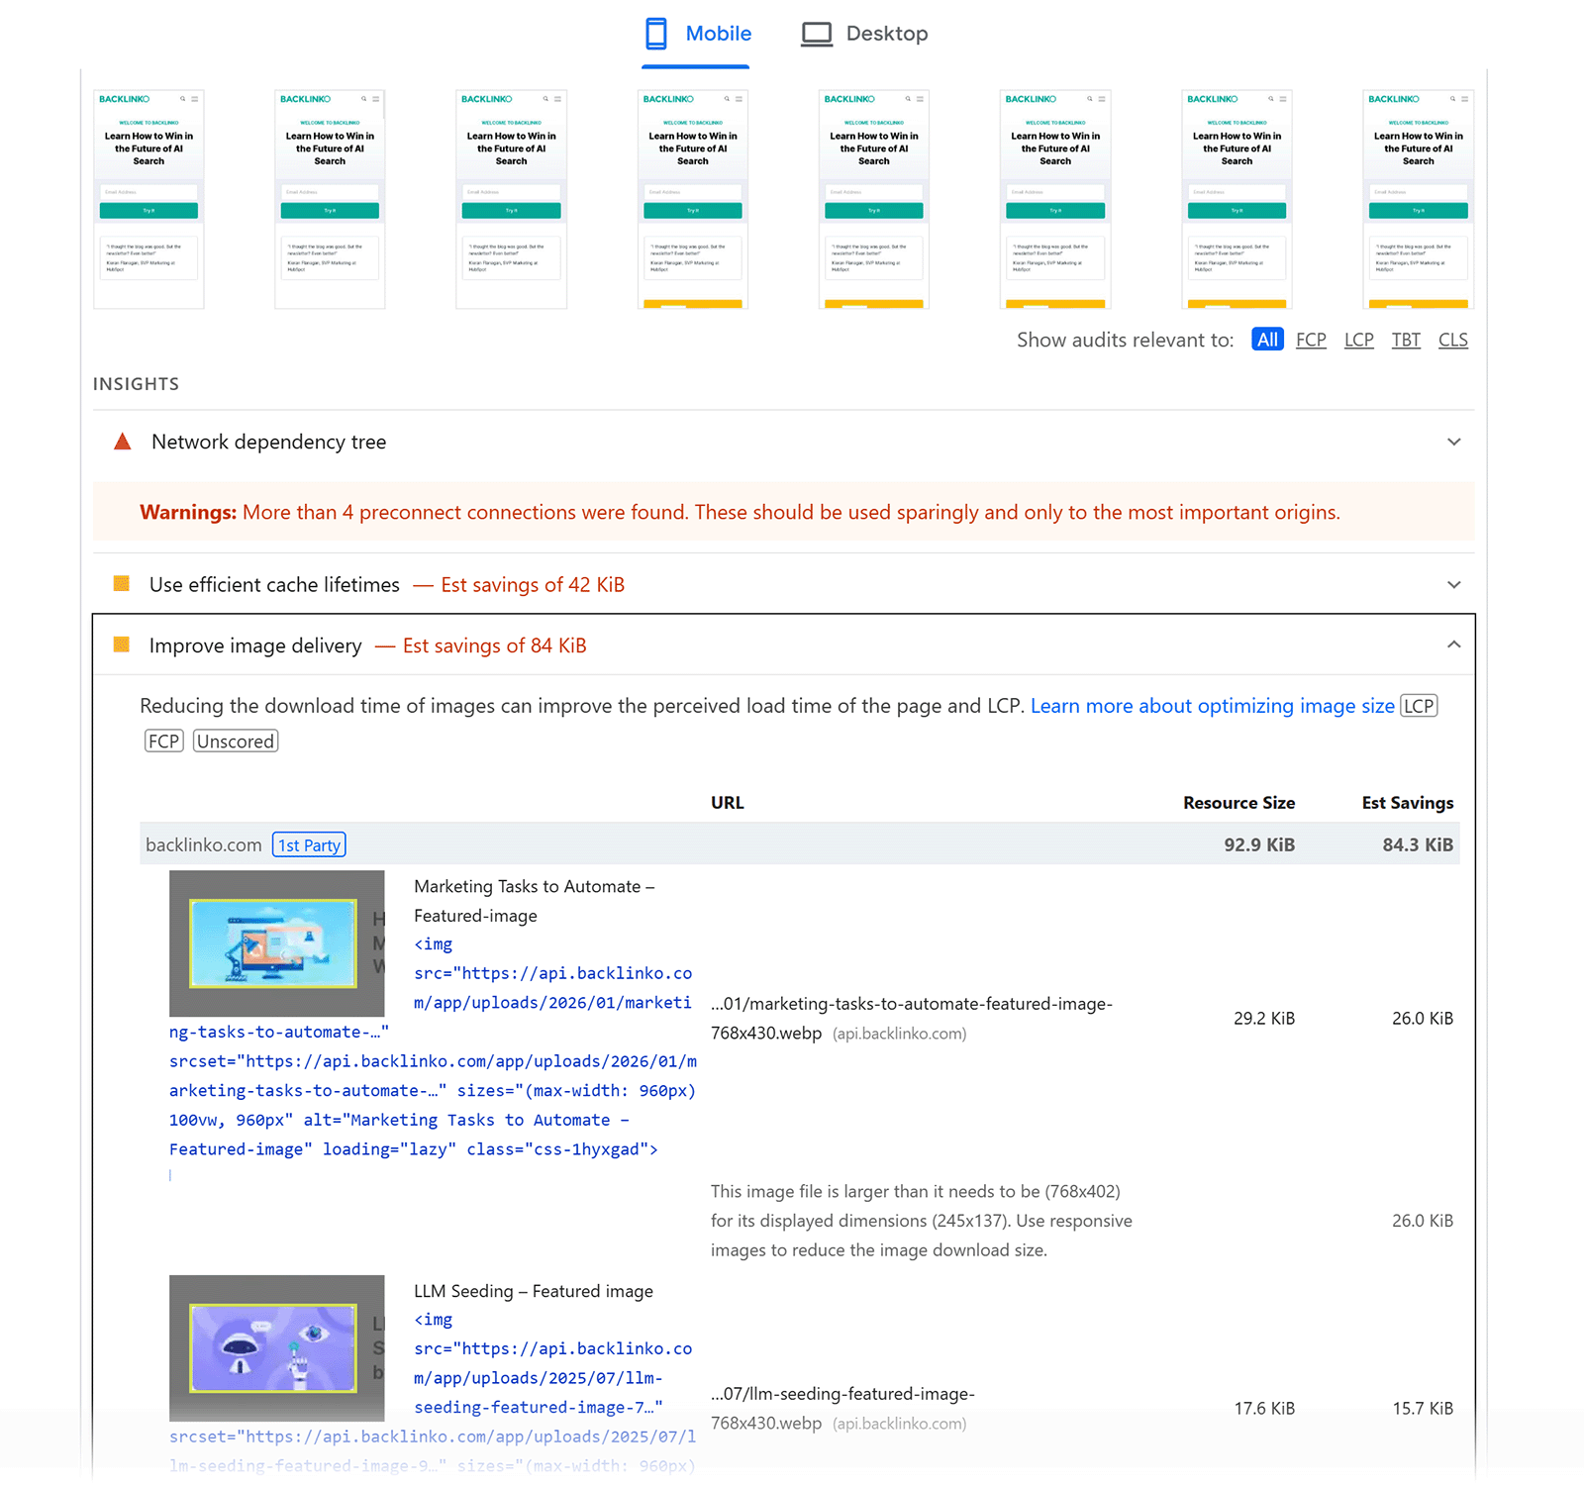
Task: Select the 1st Party badge next to backlinko.com
Action: (x=309, y=844)
